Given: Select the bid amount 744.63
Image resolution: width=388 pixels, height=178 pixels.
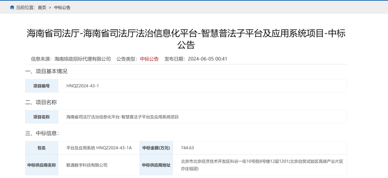Looking at the screenshot, I should coord(187,148).
